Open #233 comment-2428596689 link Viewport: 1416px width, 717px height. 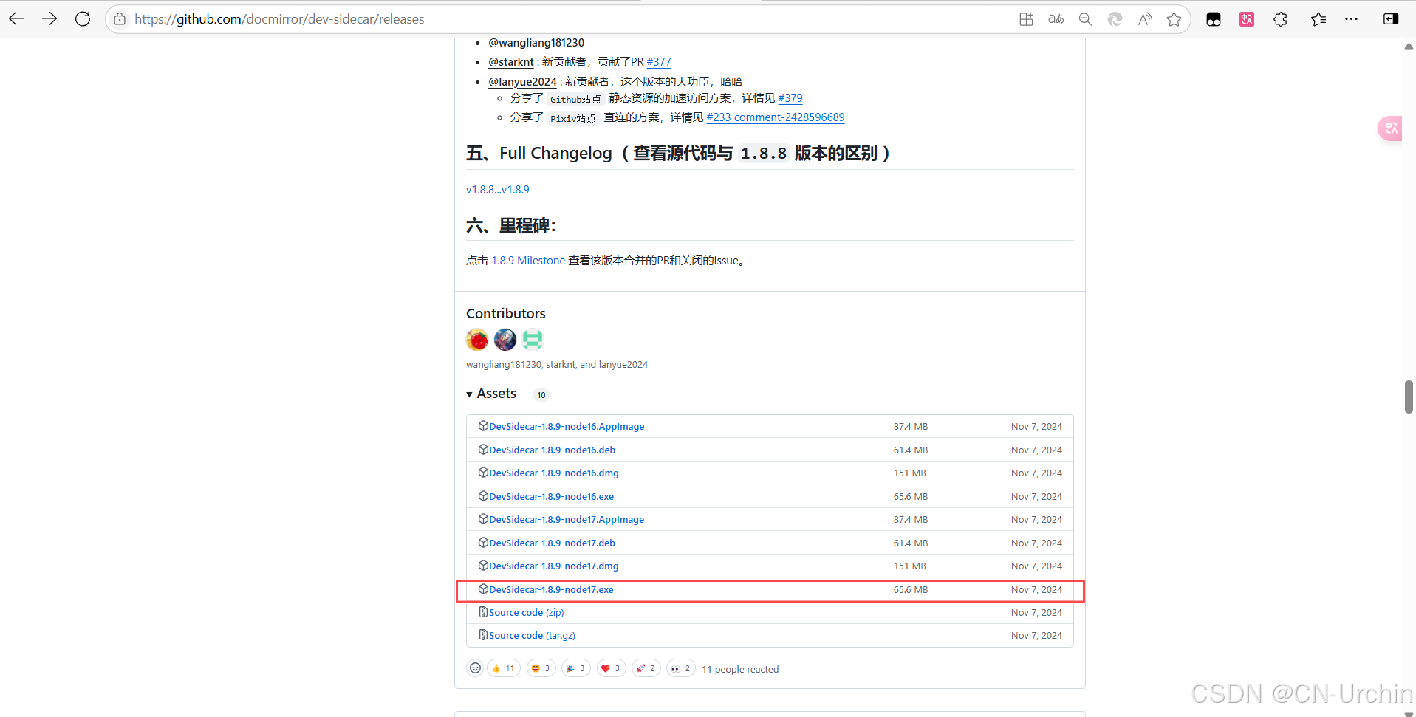[776, 117]
